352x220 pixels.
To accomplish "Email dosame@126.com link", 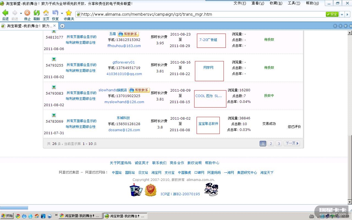I will (124, 130).
